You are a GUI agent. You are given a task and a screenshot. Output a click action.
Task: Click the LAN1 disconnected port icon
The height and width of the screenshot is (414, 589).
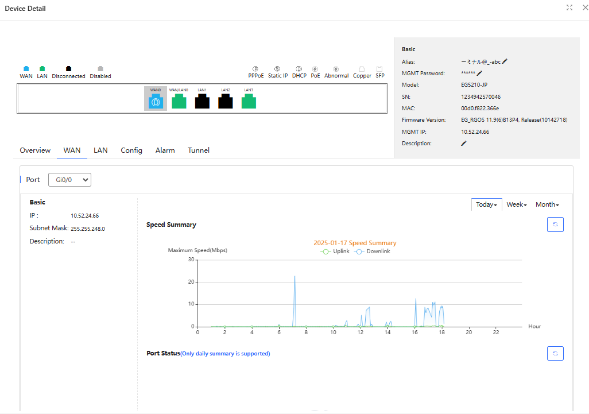coord(202,102)
